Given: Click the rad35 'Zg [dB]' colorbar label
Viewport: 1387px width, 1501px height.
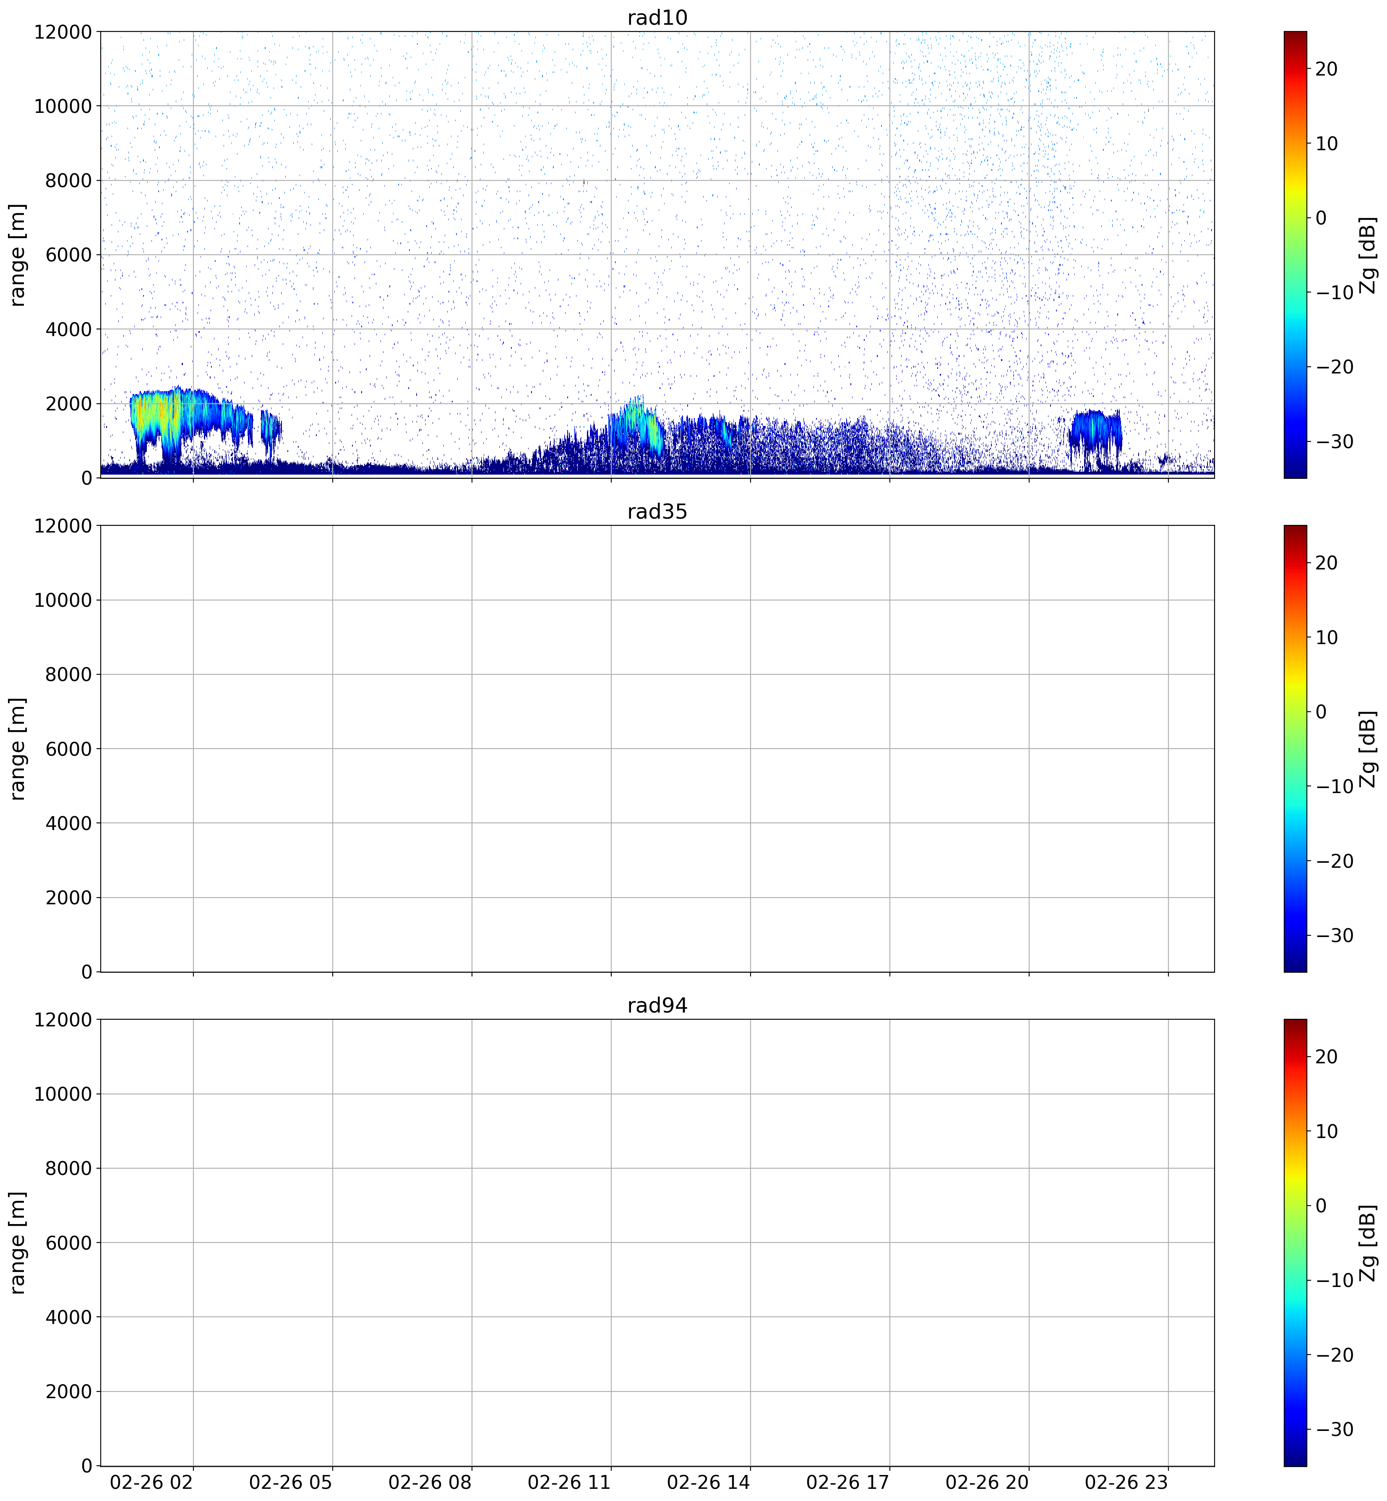Looking at the screenshot, I should pyautogui.click(x=1369, y=748).
